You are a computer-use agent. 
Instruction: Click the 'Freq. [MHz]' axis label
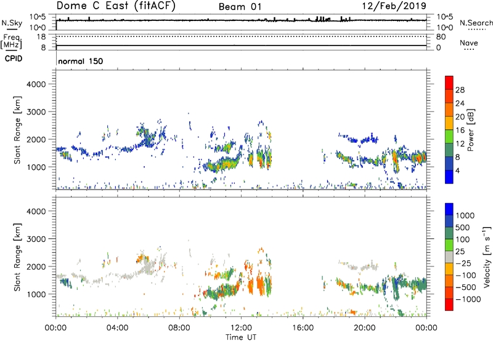click(11, 42)
